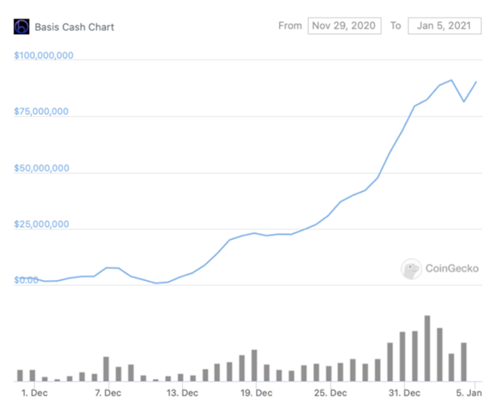Screen dimensions: 503x410
Task: Click the 19. Dec axis label
Action: pyautogui.click(x=257, y=393)
